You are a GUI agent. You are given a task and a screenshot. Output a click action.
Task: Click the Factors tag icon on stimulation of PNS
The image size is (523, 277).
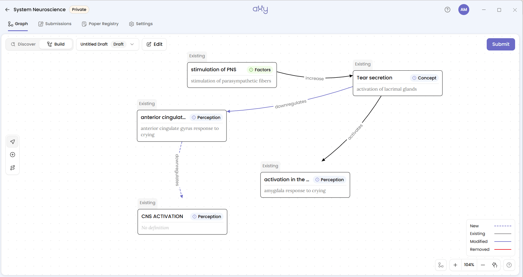[251, 70]
